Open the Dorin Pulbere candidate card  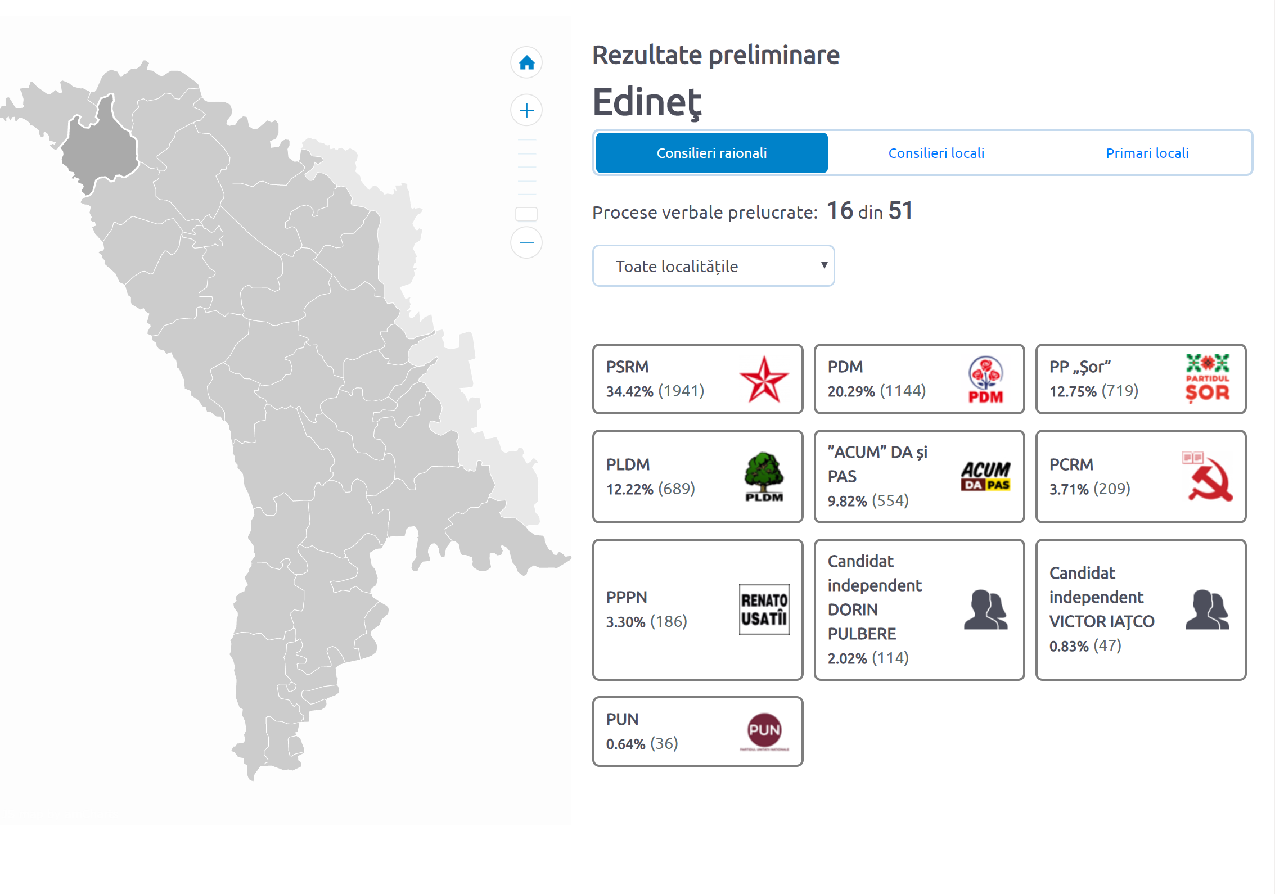918,609
